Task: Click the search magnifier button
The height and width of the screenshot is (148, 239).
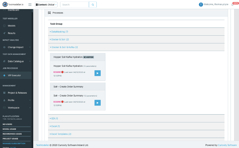Action: click(x=93, y=5)
